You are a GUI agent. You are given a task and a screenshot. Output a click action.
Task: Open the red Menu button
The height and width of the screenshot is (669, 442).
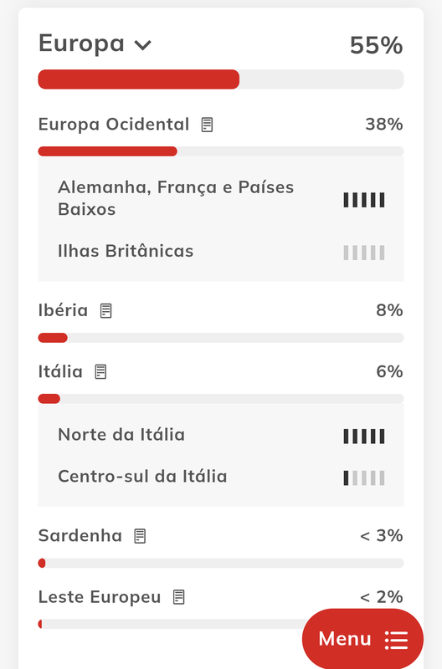(x=362, y=639)
